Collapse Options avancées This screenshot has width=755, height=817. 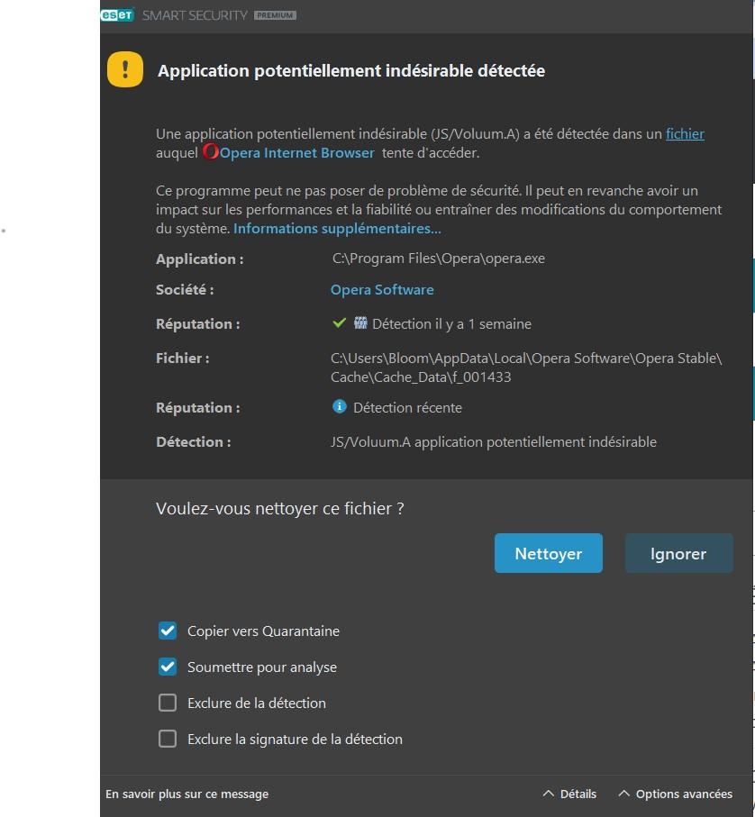tap(676, 794)
